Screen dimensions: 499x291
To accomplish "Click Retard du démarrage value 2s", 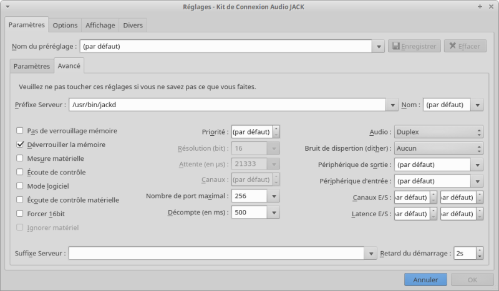I will (x=465, y=253).
